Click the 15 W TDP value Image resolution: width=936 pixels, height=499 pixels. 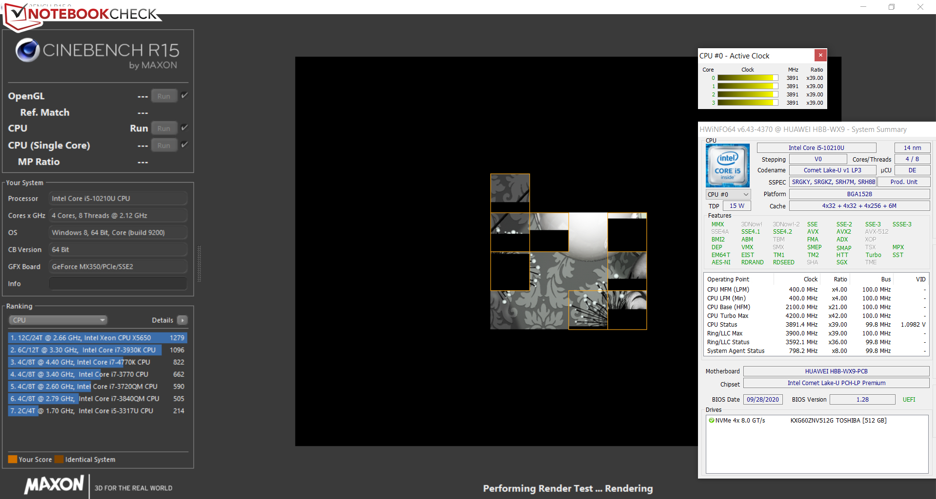coord(737,206)
